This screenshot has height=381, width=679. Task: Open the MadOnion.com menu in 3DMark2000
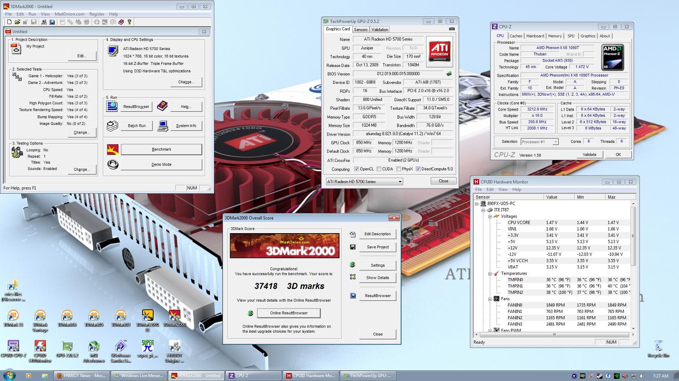70,14
